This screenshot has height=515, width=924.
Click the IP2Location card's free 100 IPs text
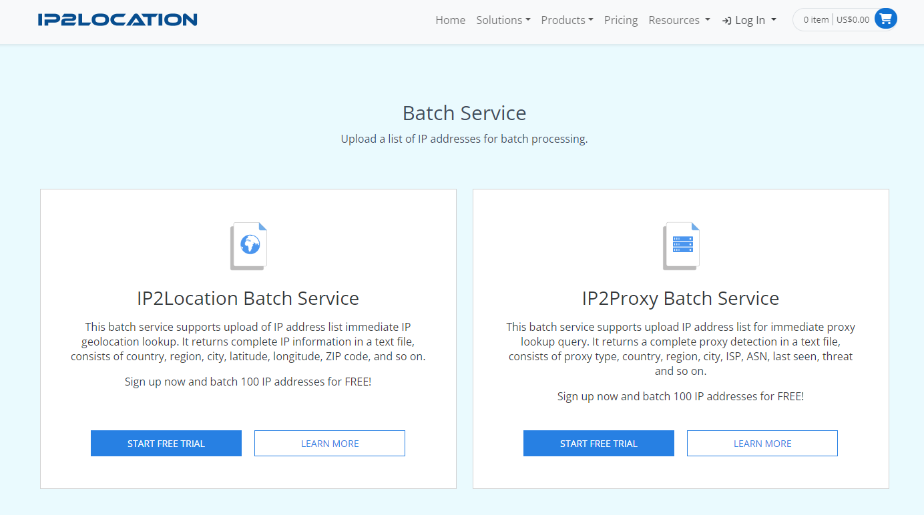click(x=248, y=382)
